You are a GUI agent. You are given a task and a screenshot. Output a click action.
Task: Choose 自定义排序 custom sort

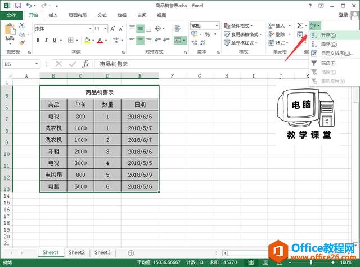[x=335, y=54]
